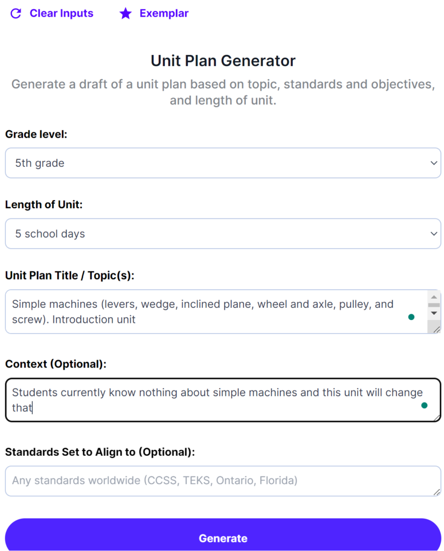
Task: Focus the Standards Set to Align to field
Action: pos(215,481)
